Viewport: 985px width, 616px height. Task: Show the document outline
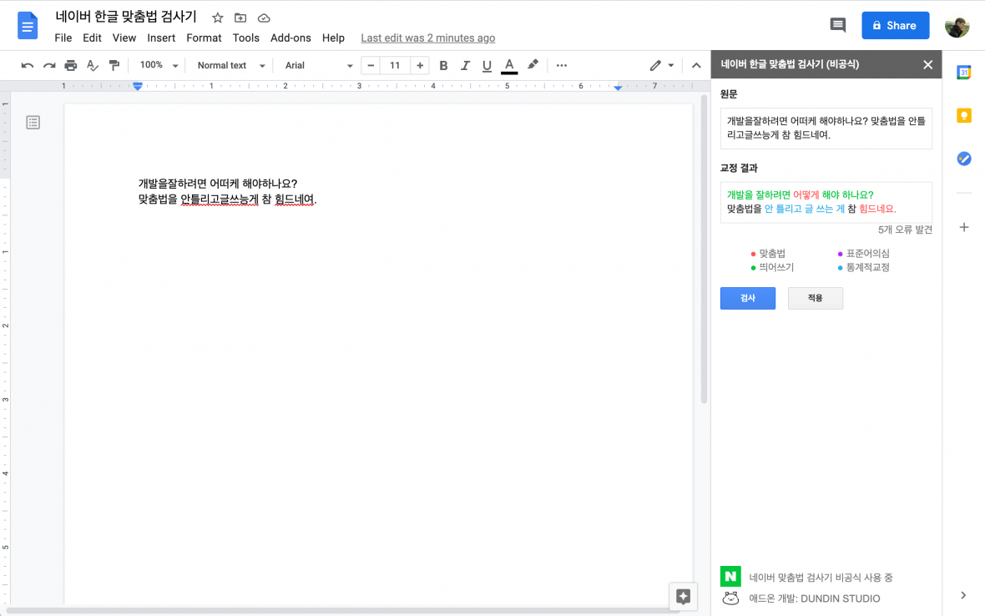33,123
